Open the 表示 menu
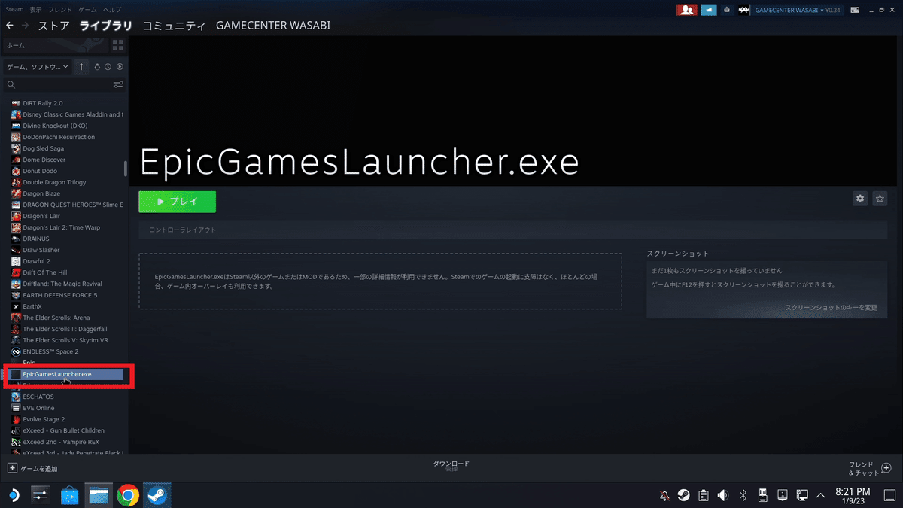903x508 pixels. (35, 9)
